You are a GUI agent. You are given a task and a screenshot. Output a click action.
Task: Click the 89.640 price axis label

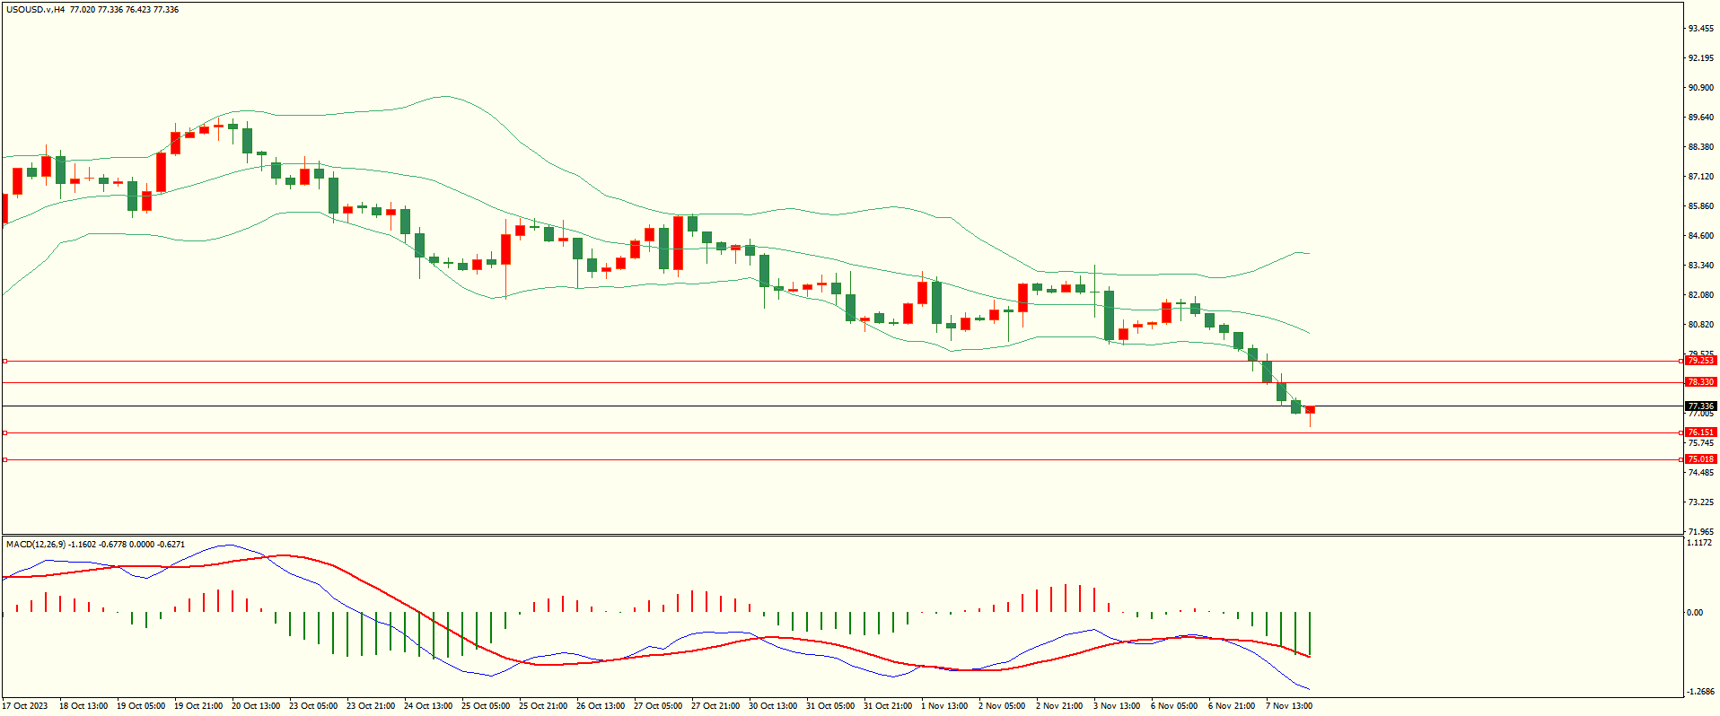1700,118
